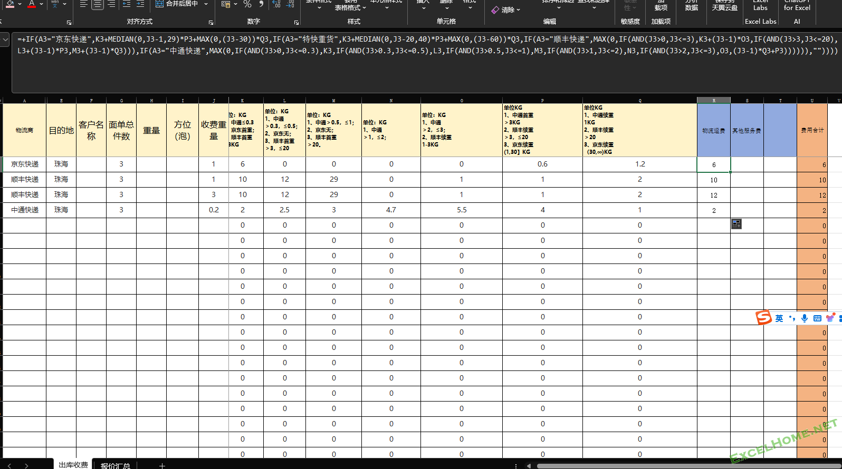This screenshot has height=469, width=842.
Task: Select the 费用合计 header cell
Action: [812, 130]
